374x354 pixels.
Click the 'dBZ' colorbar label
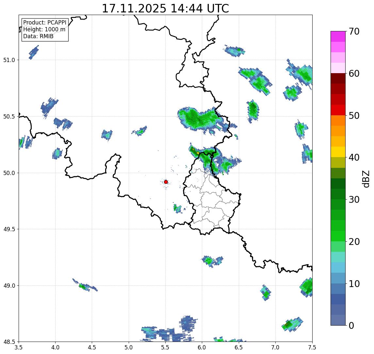click(x=366, y=179)
